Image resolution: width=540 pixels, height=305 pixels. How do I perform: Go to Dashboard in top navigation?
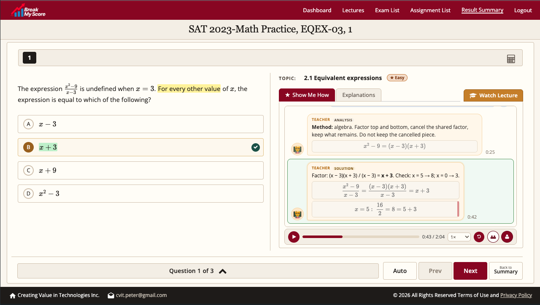[x=317, y=10]
